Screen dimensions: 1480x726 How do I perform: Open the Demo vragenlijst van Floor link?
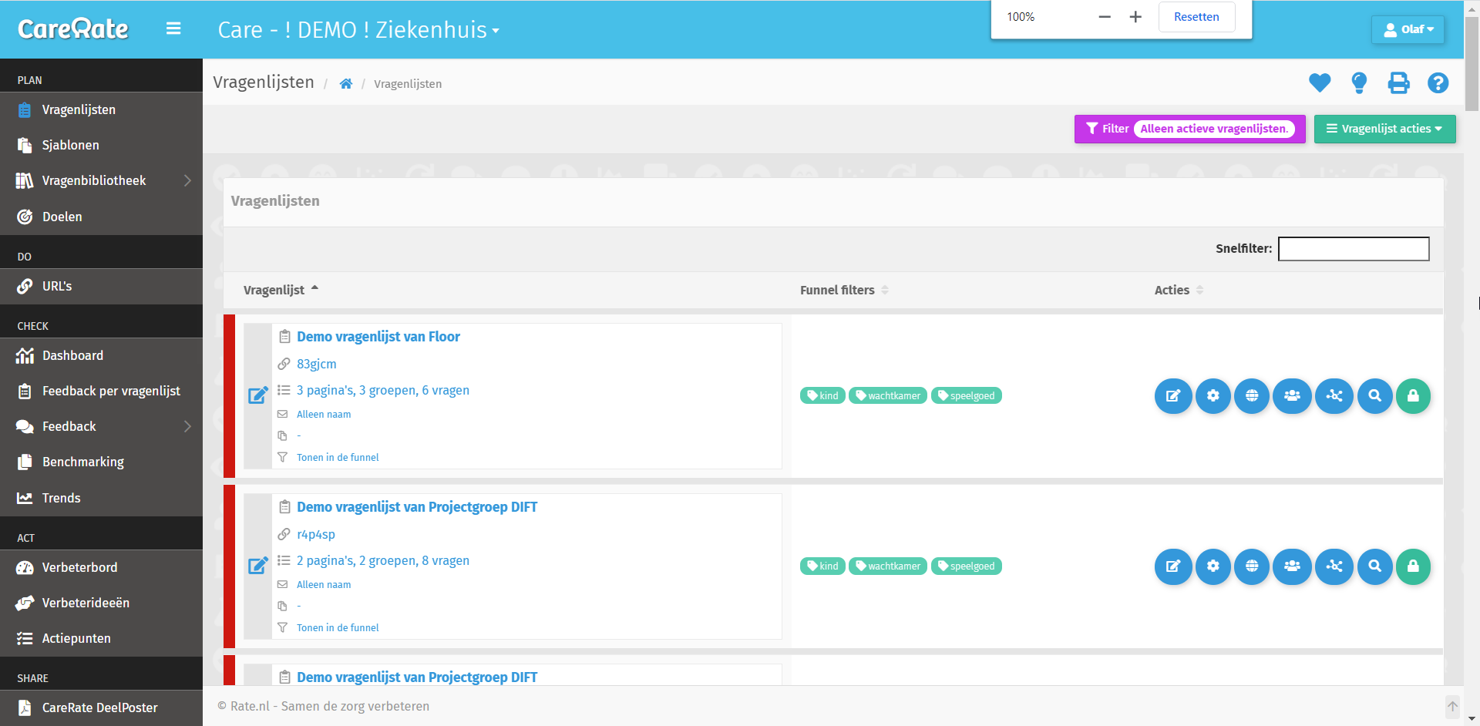[x=378, y=337]
